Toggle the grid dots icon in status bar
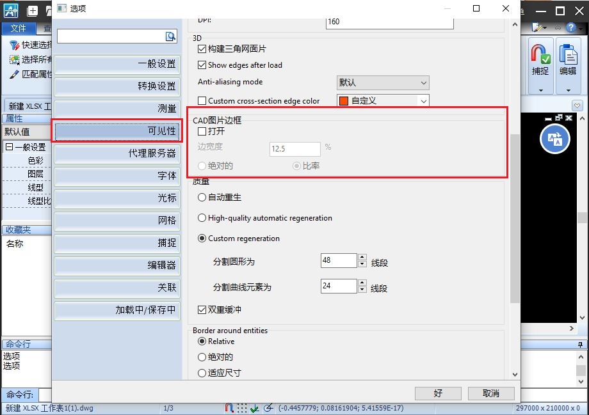Screen dimensions: 589x415 (242, 408)
